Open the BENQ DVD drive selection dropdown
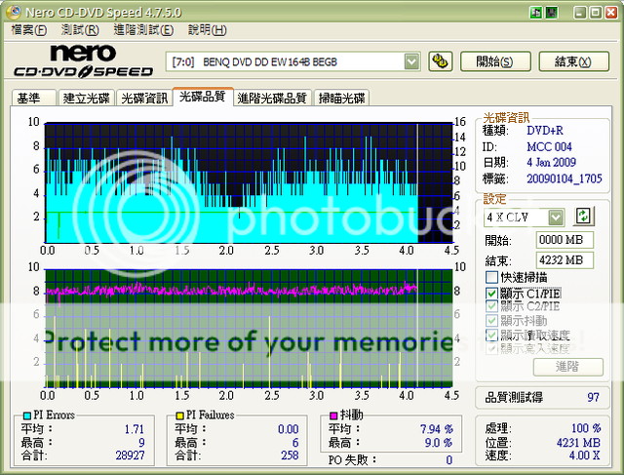The width and height of the screenshot is (624, 475). [411, 61]
